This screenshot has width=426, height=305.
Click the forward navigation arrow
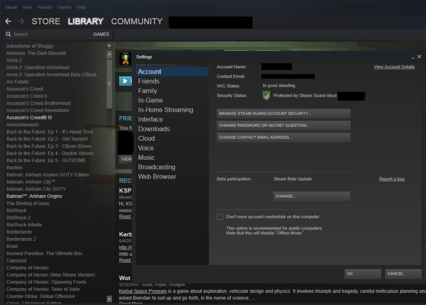(21, 21)
